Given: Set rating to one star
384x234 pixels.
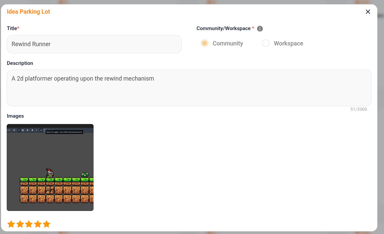Looking at the screenshot, I should coord(11,224).
